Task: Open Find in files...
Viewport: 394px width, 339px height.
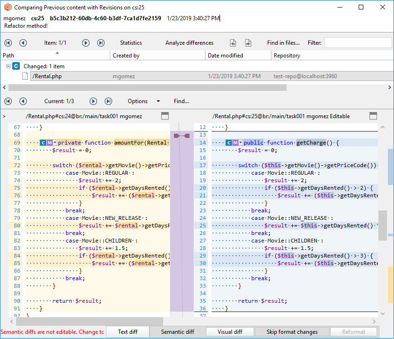Action: 283,42
